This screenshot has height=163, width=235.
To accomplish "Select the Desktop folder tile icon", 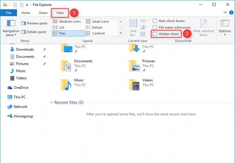I will click(67, 48).
